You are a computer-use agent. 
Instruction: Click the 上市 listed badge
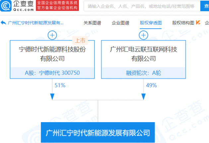click(x=80, y=40)
